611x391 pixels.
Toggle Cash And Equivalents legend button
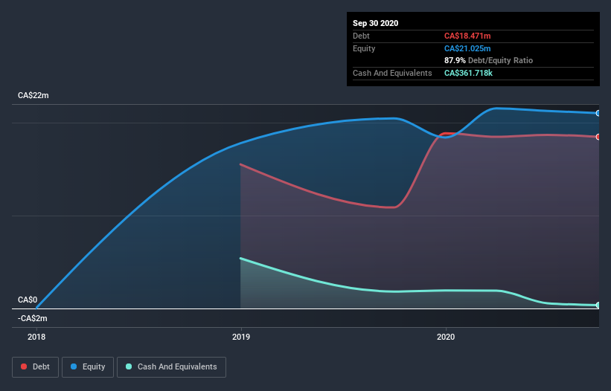point(171,367)
